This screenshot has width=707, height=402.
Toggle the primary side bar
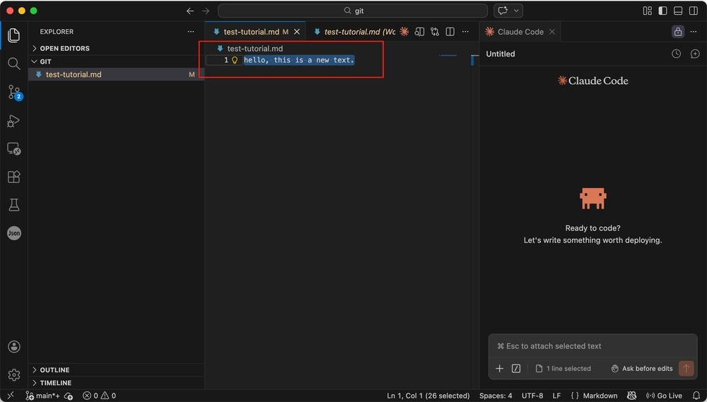(663, 11)
